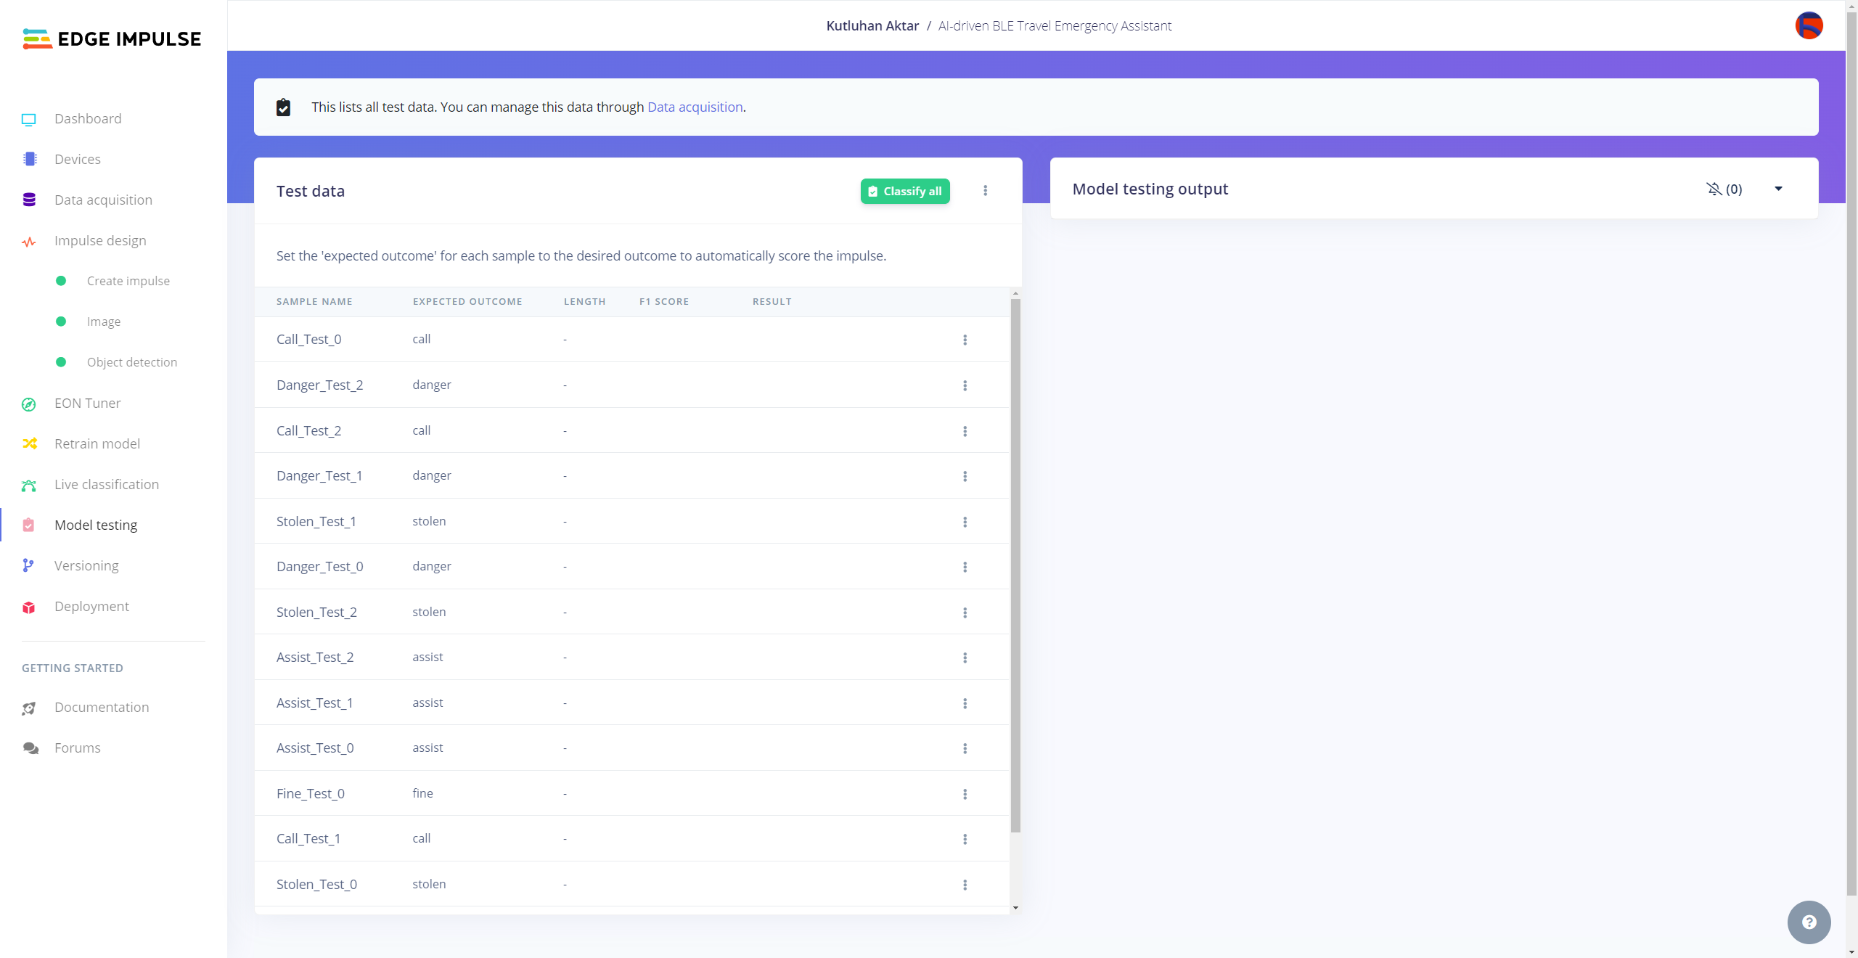This screenshot has width=1858, height=958.
Task: Follow the Data acquisition link in banner
Action: pyautogui.click(x=695, y=107)
